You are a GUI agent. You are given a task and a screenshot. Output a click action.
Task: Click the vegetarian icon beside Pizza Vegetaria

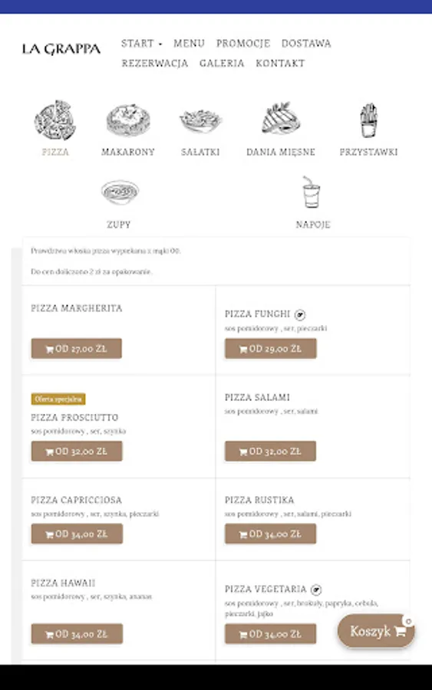coord(315,590)
